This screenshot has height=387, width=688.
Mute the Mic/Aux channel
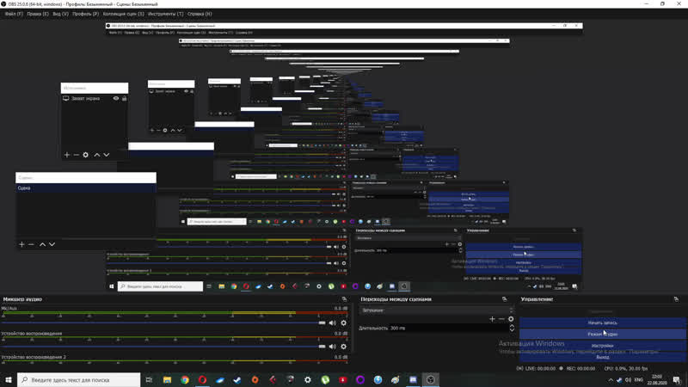[x=333, y=323]
